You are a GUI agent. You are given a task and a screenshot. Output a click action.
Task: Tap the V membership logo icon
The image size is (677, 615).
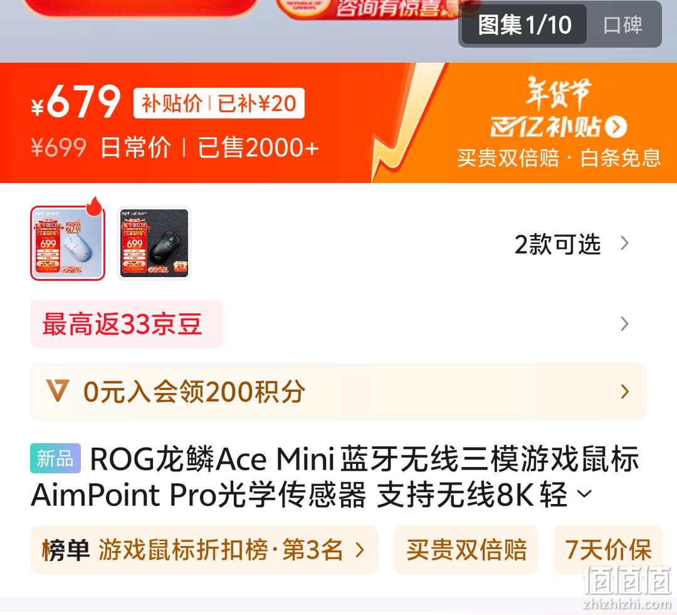coord(58,391)
